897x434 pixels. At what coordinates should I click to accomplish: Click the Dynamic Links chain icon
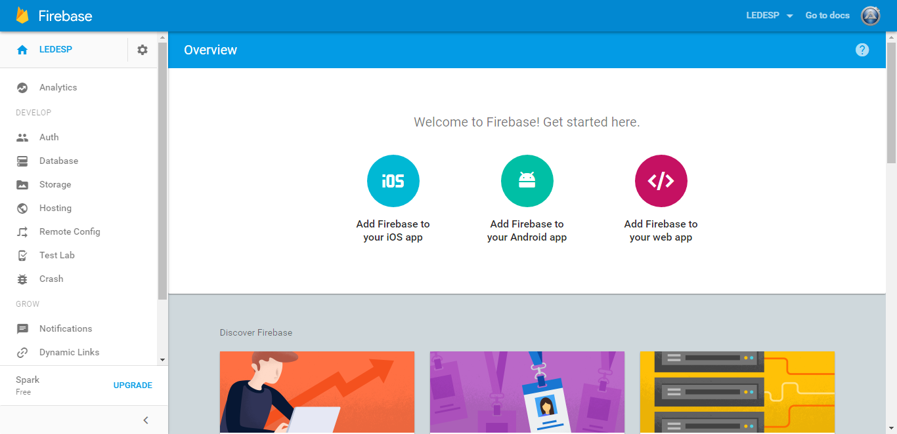point(22,352)
